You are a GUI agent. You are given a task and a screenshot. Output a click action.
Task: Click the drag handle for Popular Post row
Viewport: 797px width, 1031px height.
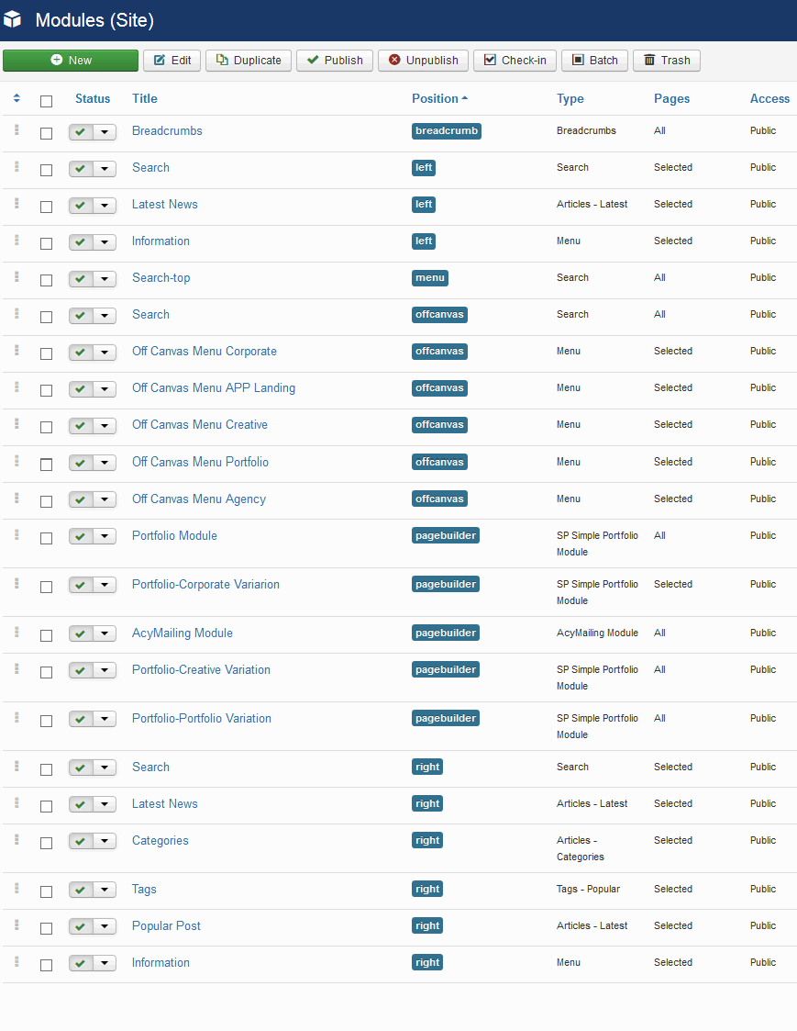point(17,925)
